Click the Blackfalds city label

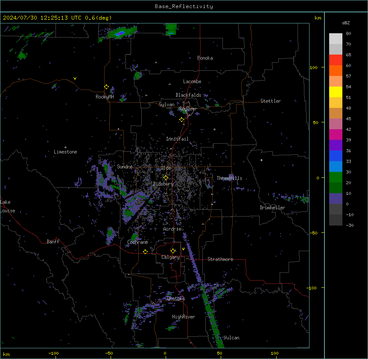pyautogui.click(x=188, y=95)
